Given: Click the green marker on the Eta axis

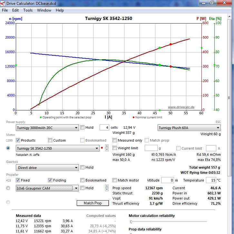Looking at the screenshot, I should tap(214, 65).
